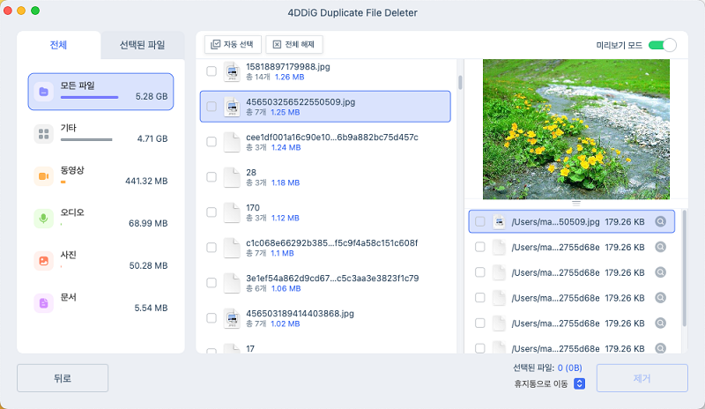Click the 1.18 MB size text
The width and height of the screenshot is (705, 409).
tap(286, 182)
